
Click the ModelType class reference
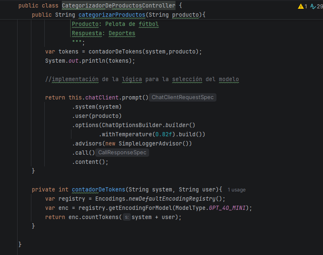[x=191, y=208]
